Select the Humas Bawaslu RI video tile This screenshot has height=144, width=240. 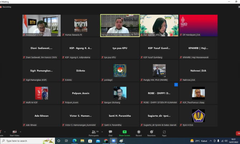tap(80, 25)
